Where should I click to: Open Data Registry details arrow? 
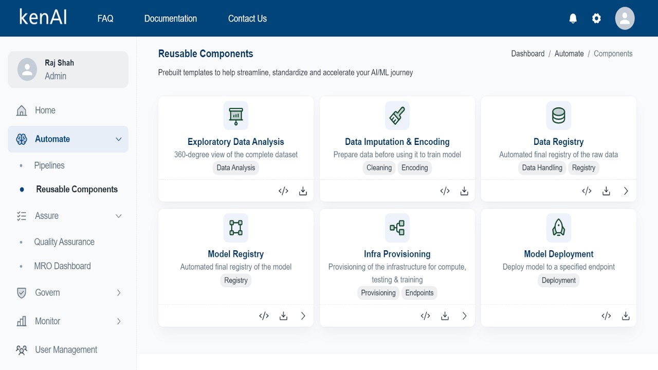tap(626, 191)
